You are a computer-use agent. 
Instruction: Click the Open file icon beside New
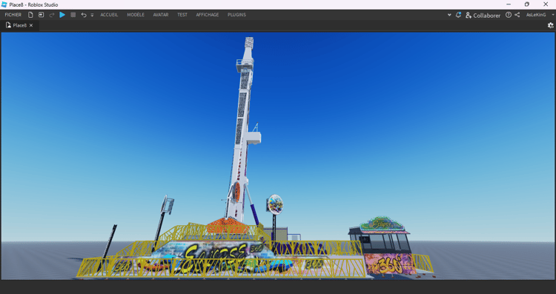(x=41, y=15)
